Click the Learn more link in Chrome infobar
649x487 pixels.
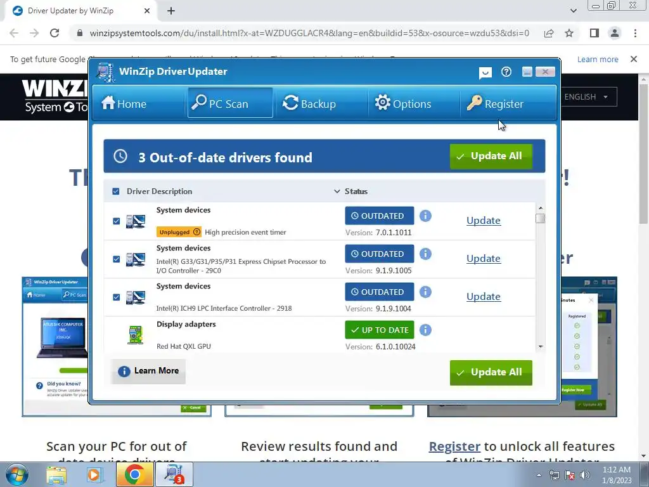tap(598, 59)
